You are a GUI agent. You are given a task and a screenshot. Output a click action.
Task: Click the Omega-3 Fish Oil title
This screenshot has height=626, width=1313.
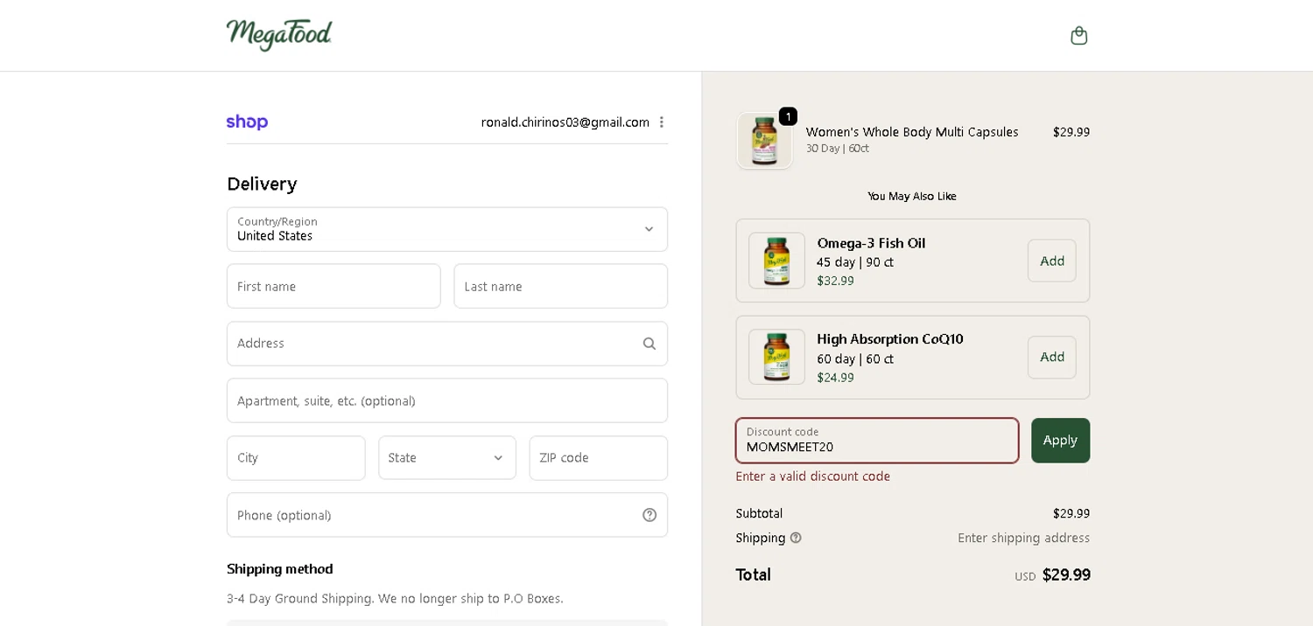(871, 243)
